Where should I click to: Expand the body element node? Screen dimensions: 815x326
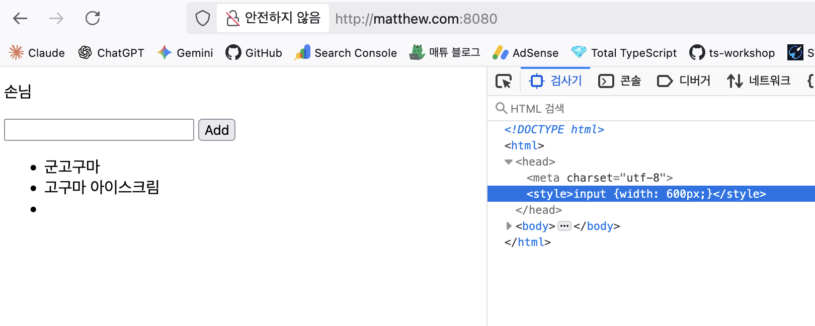click(x=509, y=226)
